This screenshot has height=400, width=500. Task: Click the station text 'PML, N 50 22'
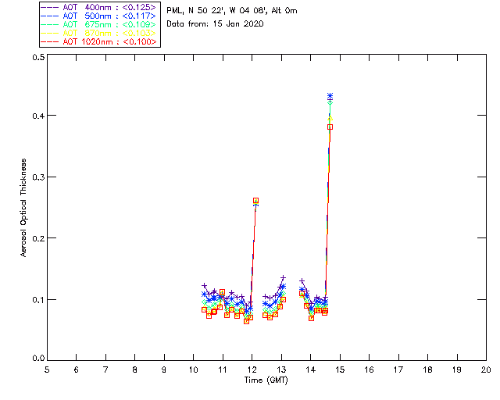coord(196,11)
